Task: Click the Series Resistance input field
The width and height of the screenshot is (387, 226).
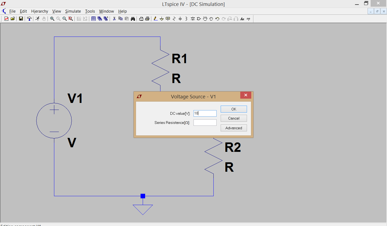Action: tap(205, 123)
